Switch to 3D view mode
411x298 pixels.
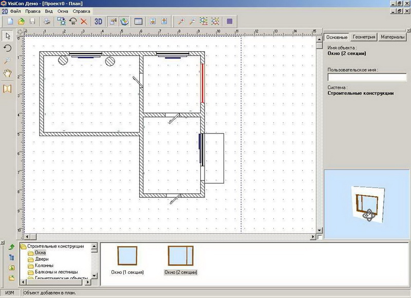[x=98, y=22]
